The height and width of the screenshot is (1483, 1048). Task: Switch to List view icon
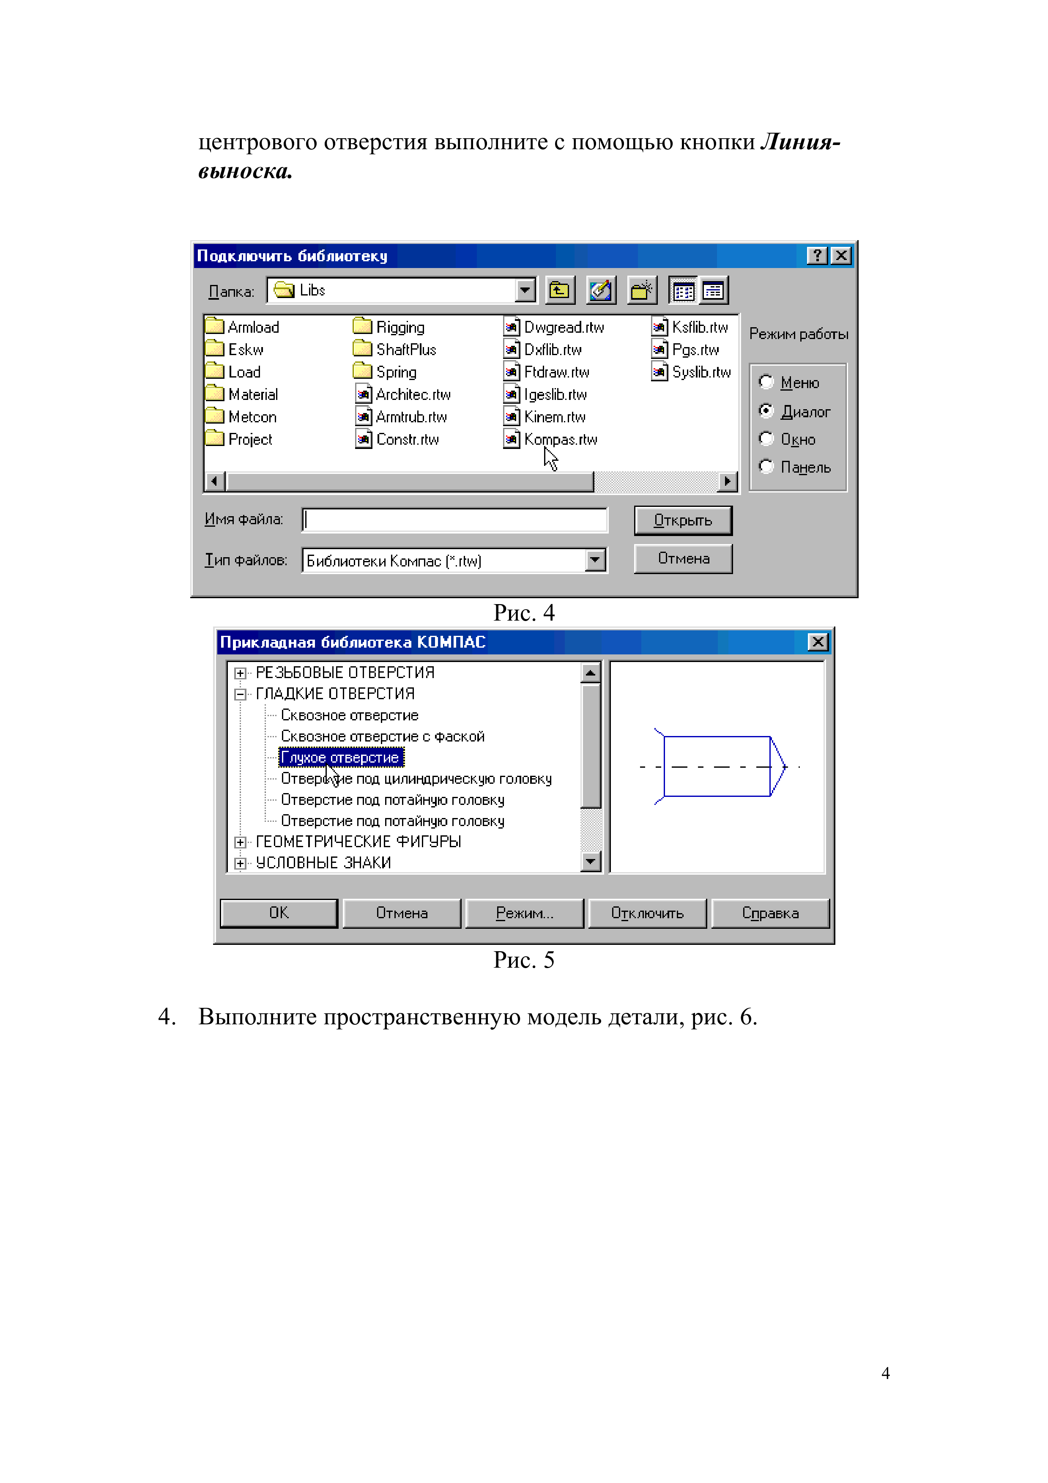[x=683, y=291]
